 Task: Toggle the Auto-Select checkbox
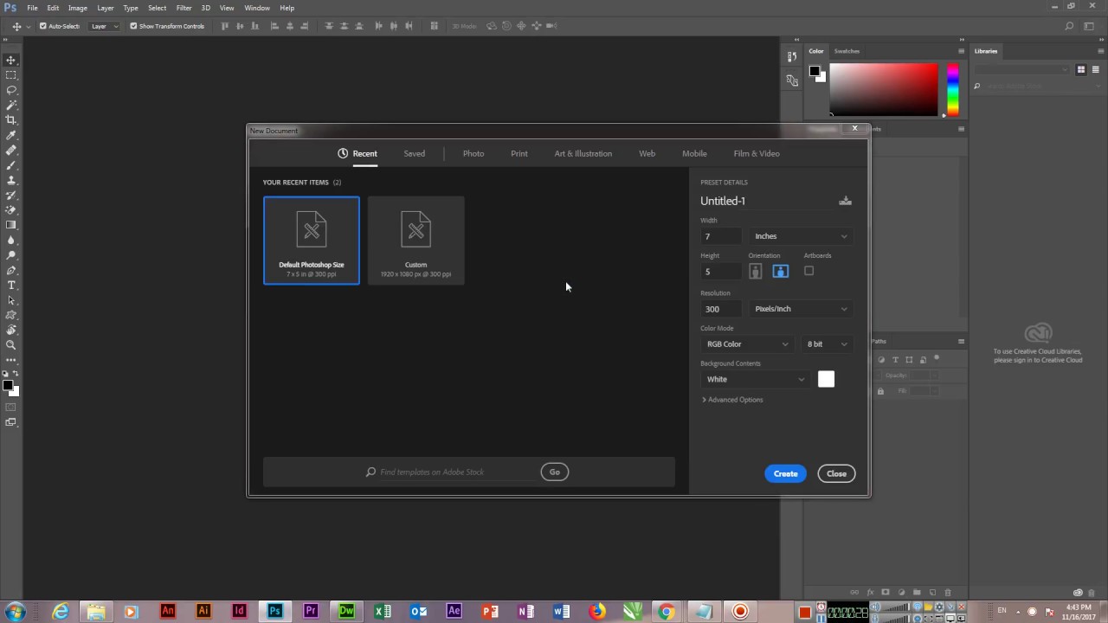pos(43,26)
